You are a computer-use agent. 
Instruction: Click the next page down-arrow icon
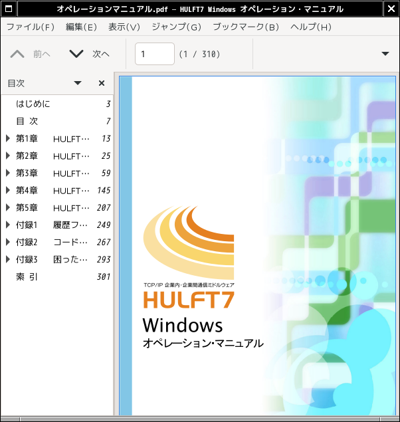(x=76, y=54)
